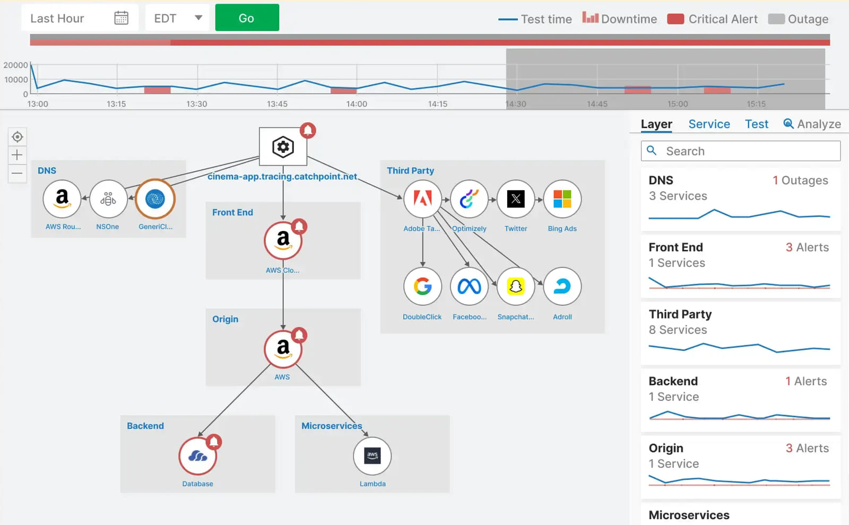Toggle the Downtime legend item
Screen dimensions: 849x525
point(619,19)
